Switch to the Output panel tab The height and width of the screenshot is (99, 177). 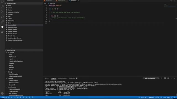tap(47, 78)
